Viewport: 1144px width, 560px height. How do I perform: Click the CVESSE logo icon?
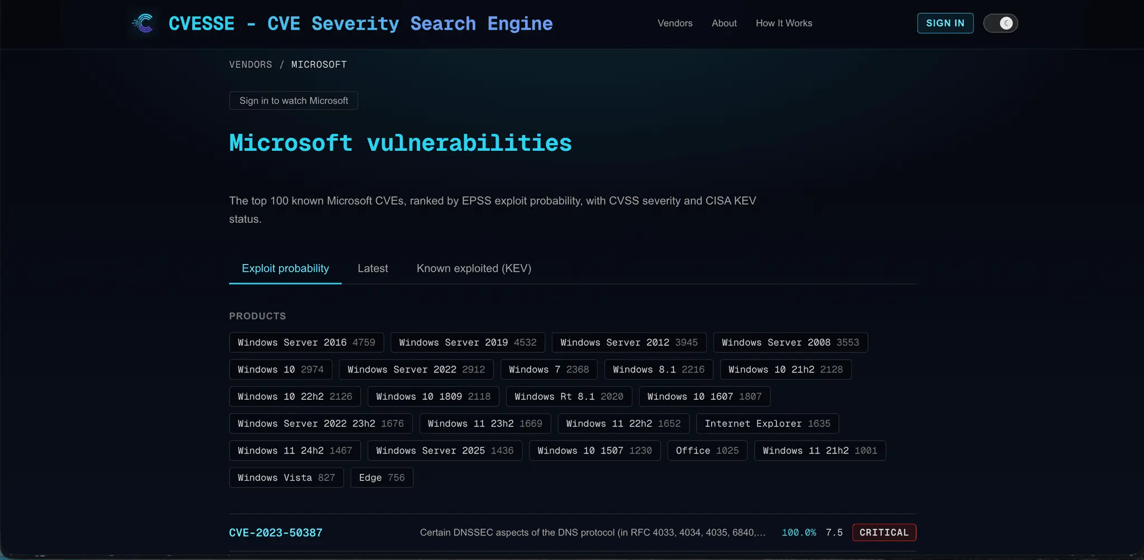click(x=144, y=23)
